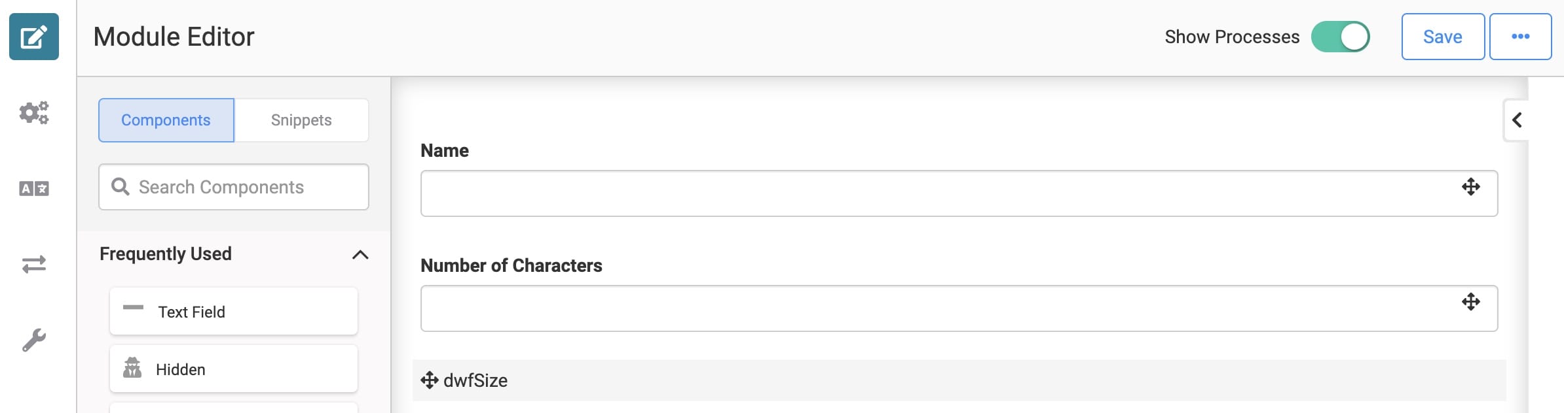
Task: Open the three-dots more options menu
Action: tap(1520, 37)
